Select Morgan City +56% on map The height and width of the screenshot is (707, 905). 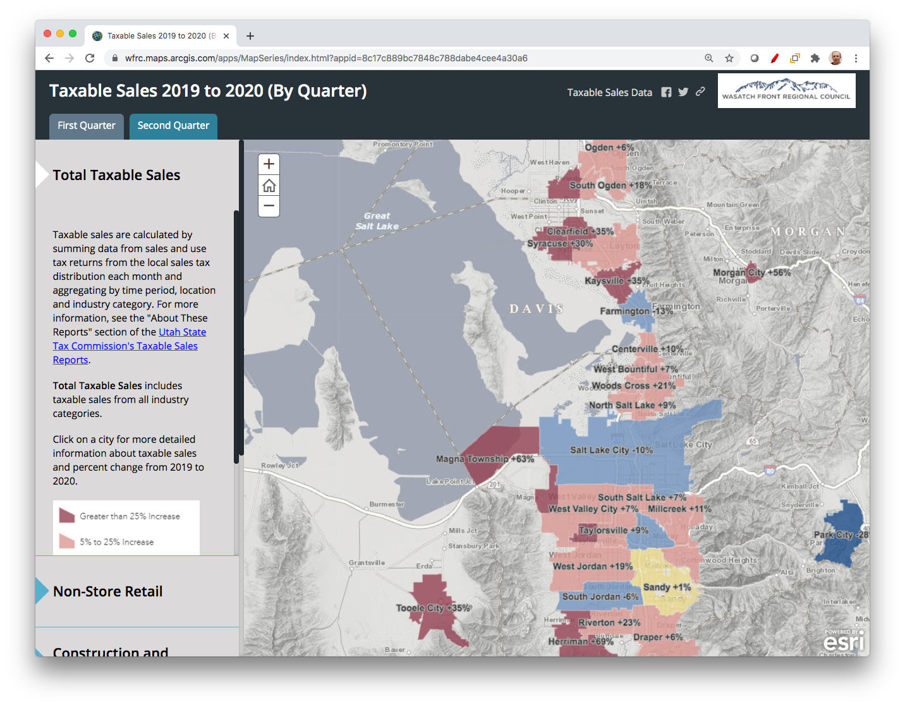[752, 272]
